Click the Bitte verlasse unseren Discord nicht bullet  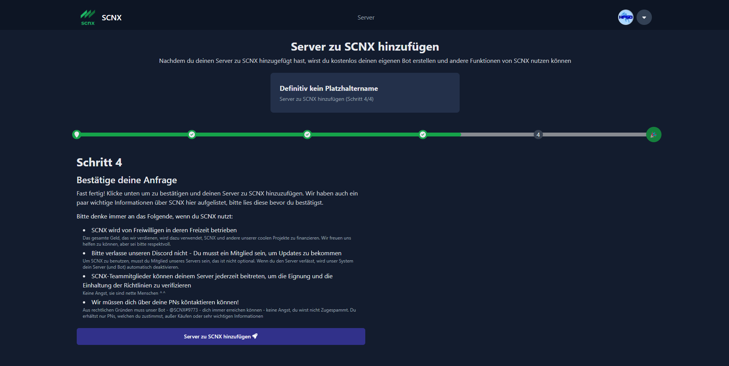point(216,253)
